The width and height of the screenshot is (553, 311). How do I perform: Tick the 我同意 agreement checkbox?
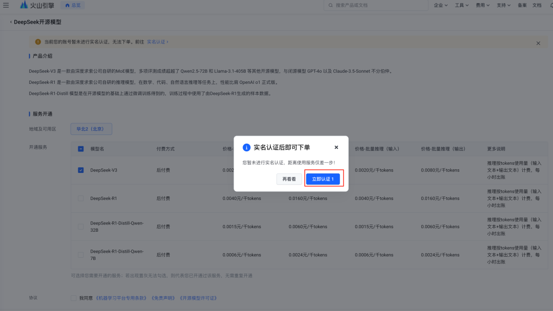[73, 298]
